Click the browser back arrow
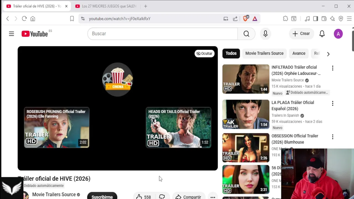 [x=8, y=19]
